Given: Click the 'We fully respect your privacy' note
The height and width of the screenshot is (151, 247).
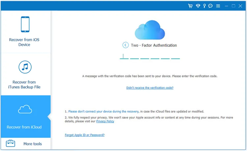Looking at the screenshot, I should point(149,119).
